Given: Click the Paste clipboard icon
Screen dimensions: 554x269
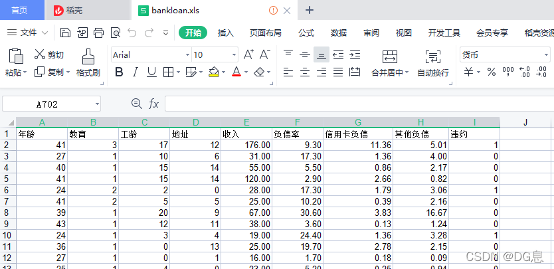Looking at the screenshot, I should coord(16,56).
